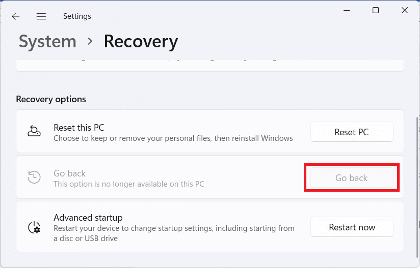Click the breadcrumb chevron after System

(x=90, y=41)
